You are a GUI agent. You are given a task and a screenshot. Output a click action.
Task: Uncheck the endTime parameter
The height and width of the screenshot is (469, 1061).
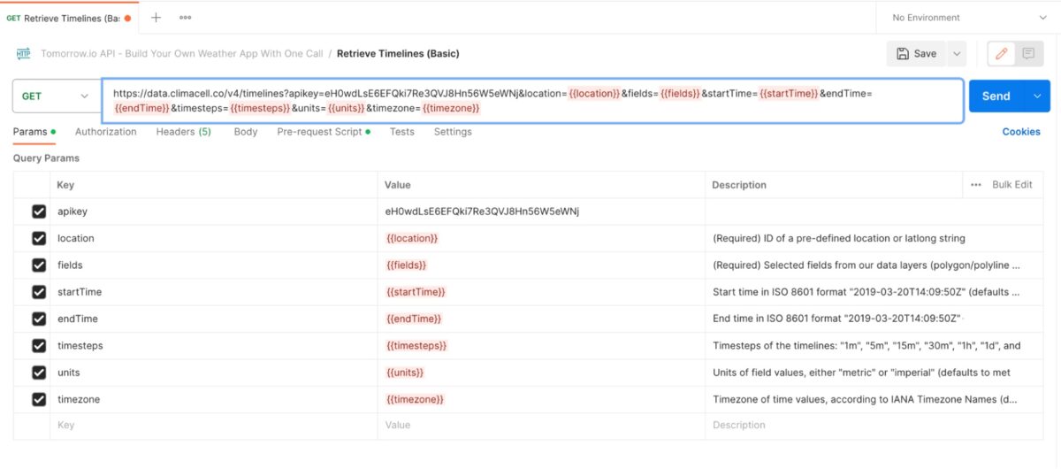click(x=39, y=319)
